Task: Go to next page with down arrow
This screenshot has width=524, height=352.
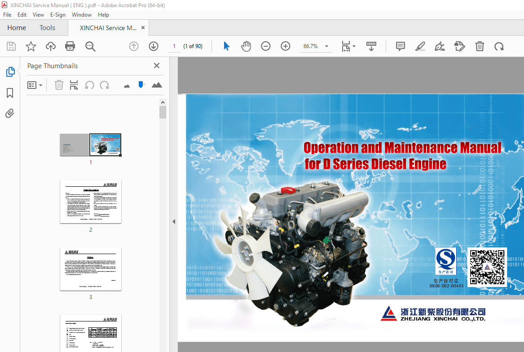Action: click(153, 46)
